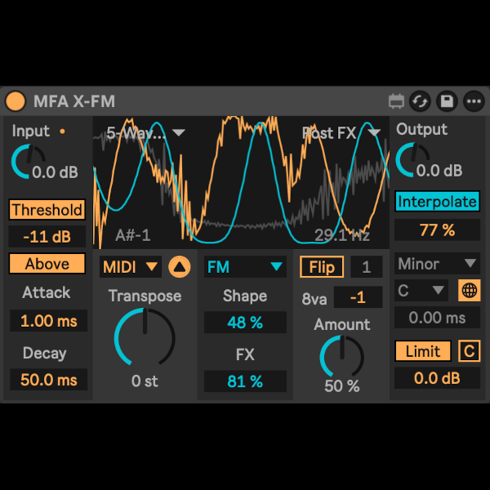The width and height of the screenshot is (490, 490).
Task: Toggle the Limit button
Action: [423, 351]
